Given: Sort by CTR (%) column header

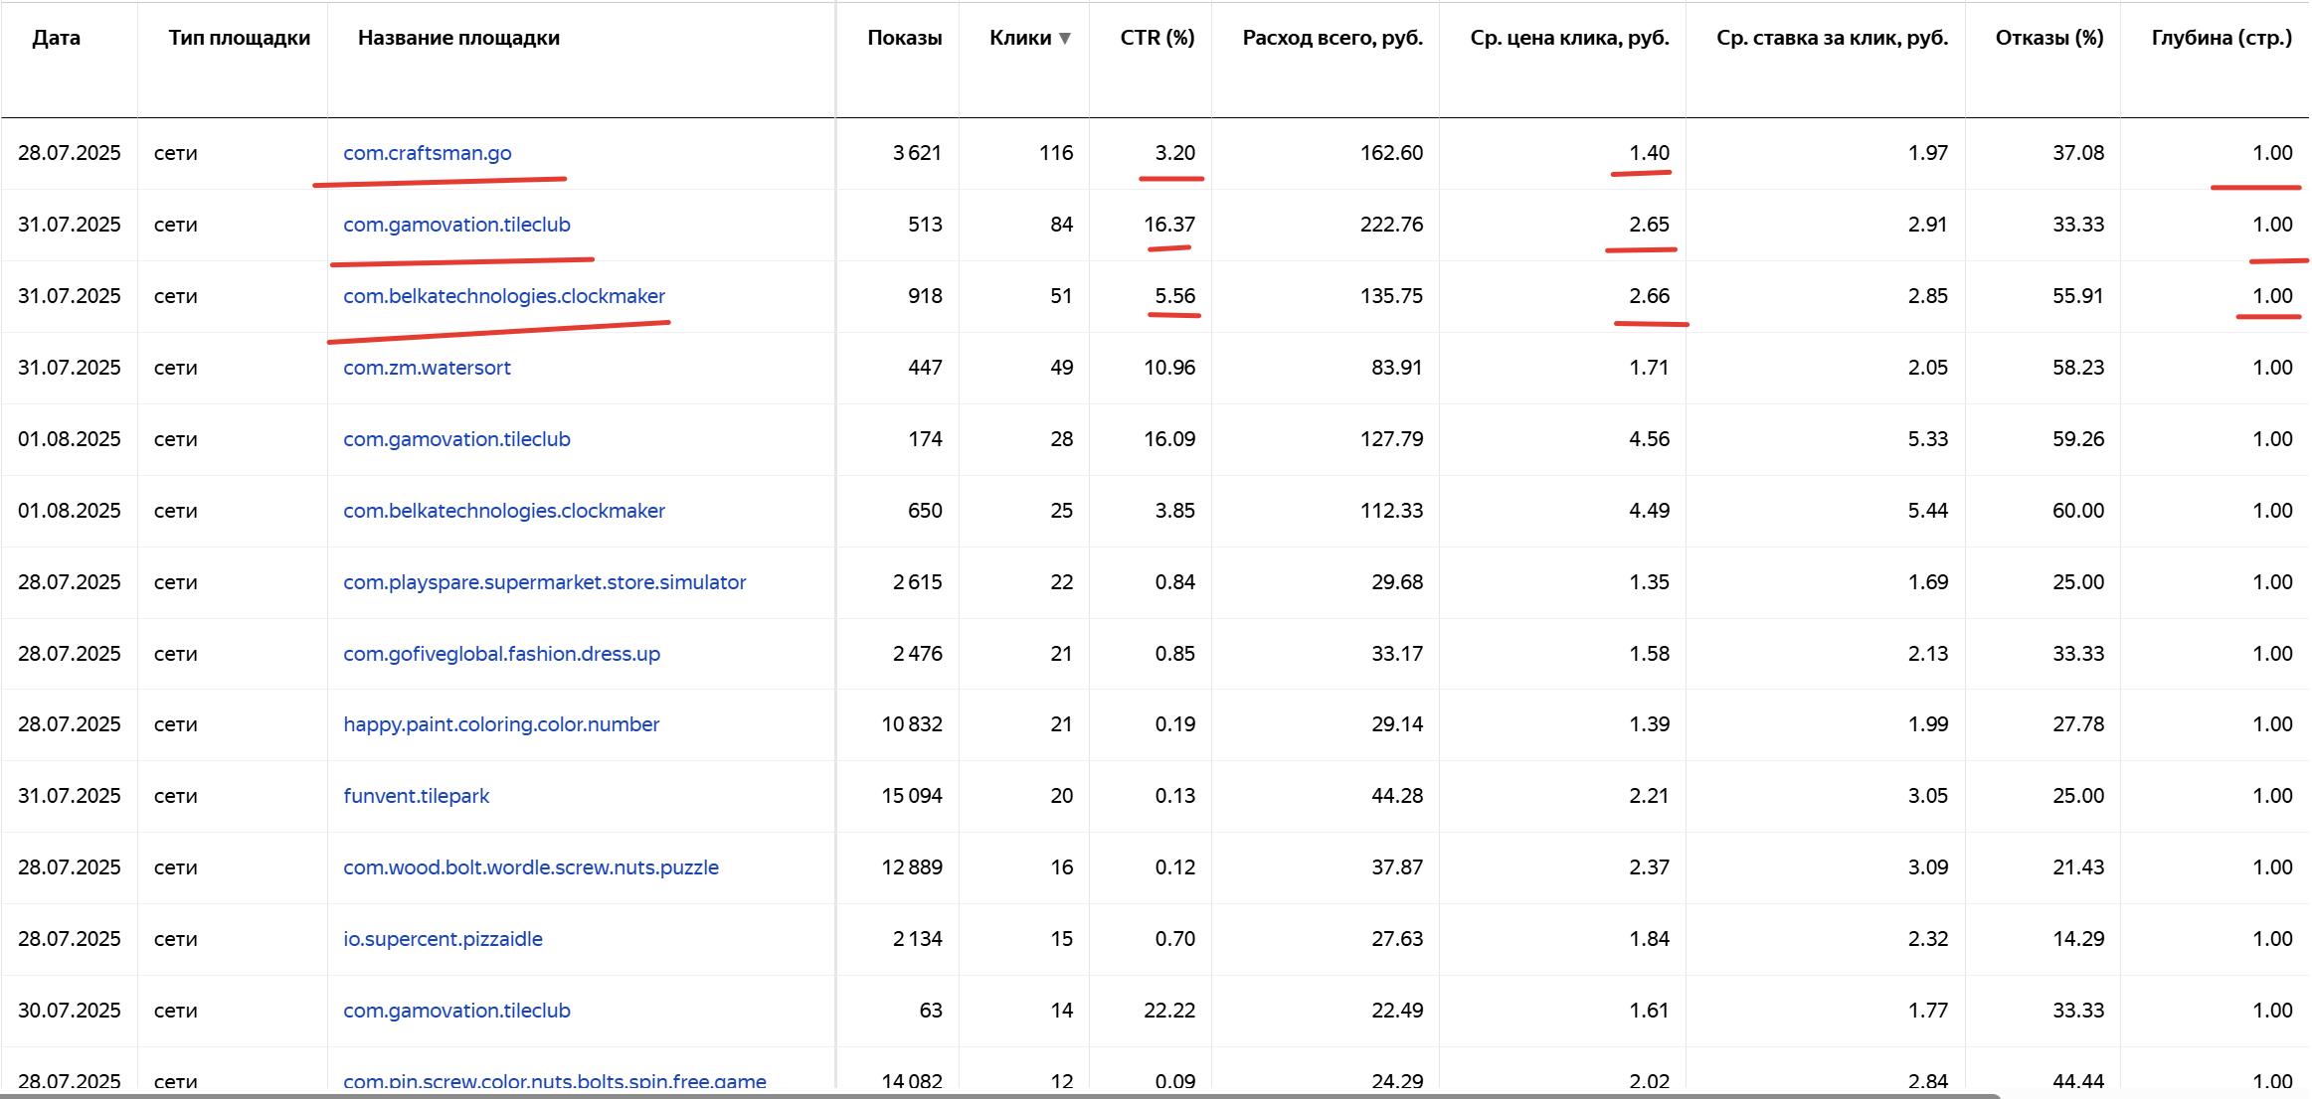Looking at the screenshot, I should [1156, 38].
